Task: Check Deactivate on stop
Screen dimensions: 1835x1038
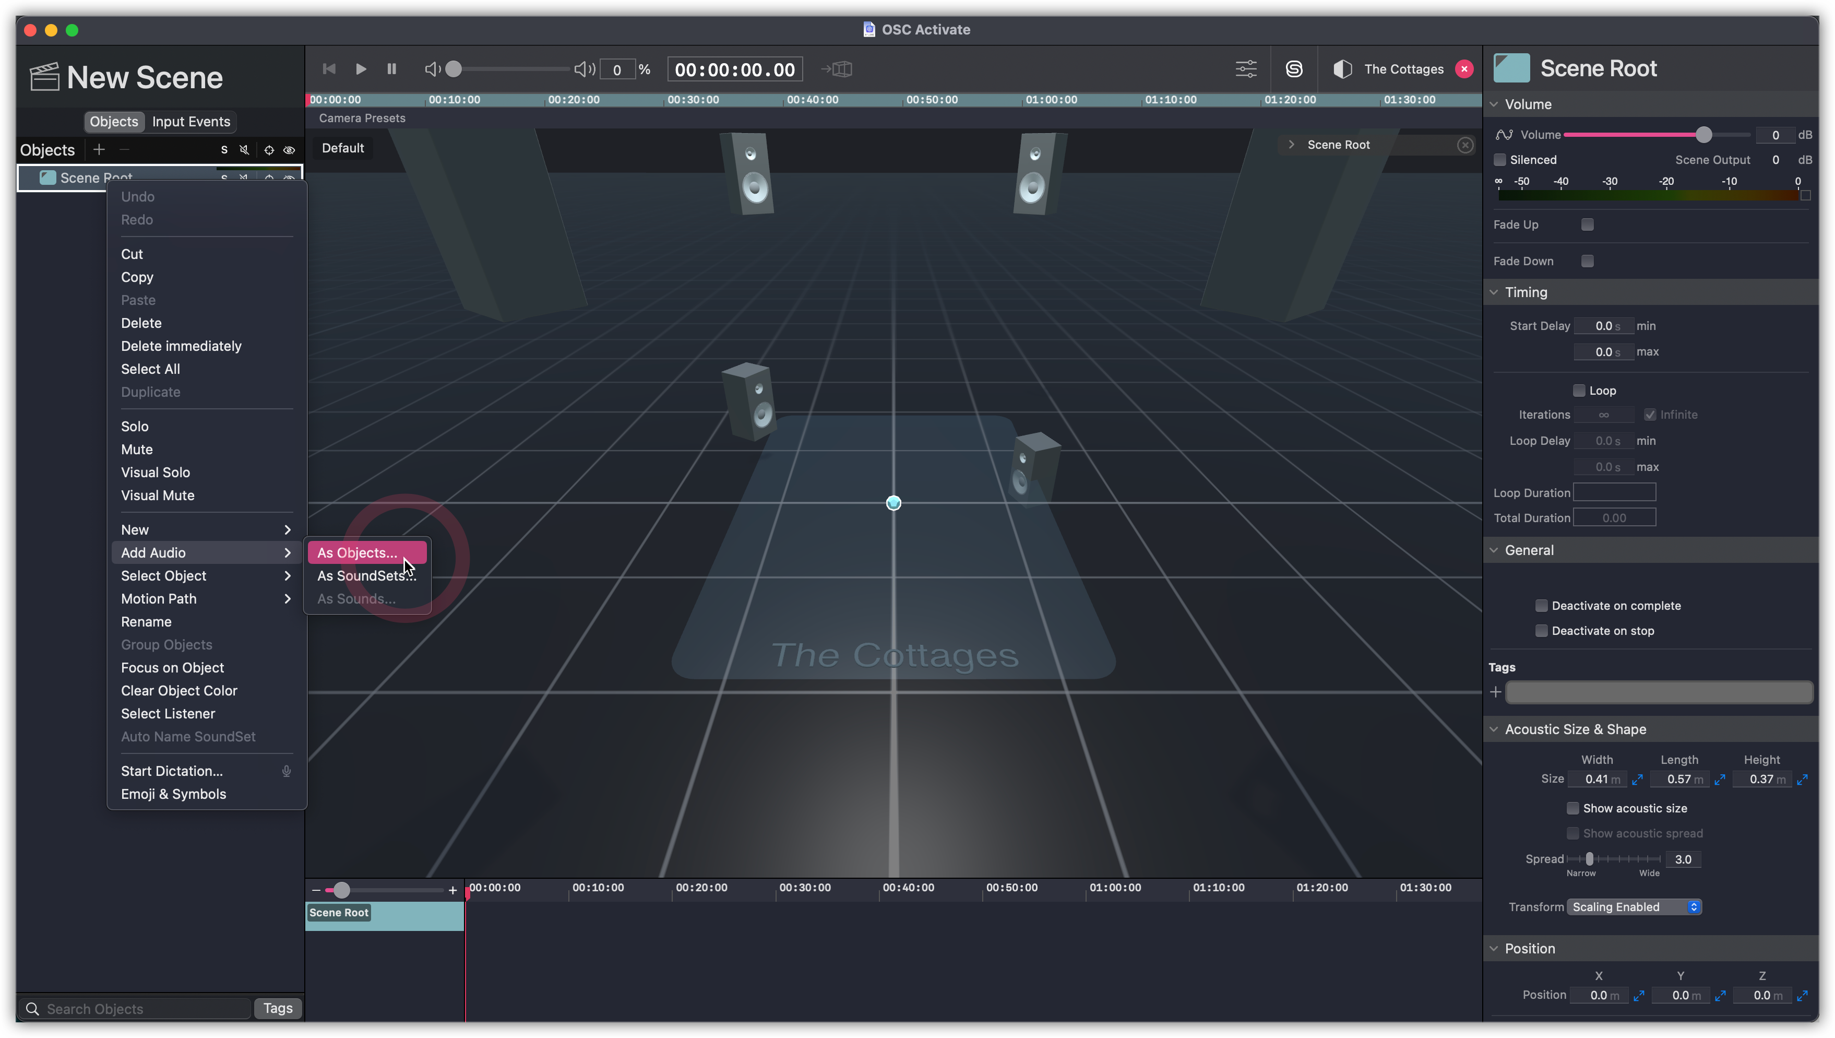Action: point(1541,630)
